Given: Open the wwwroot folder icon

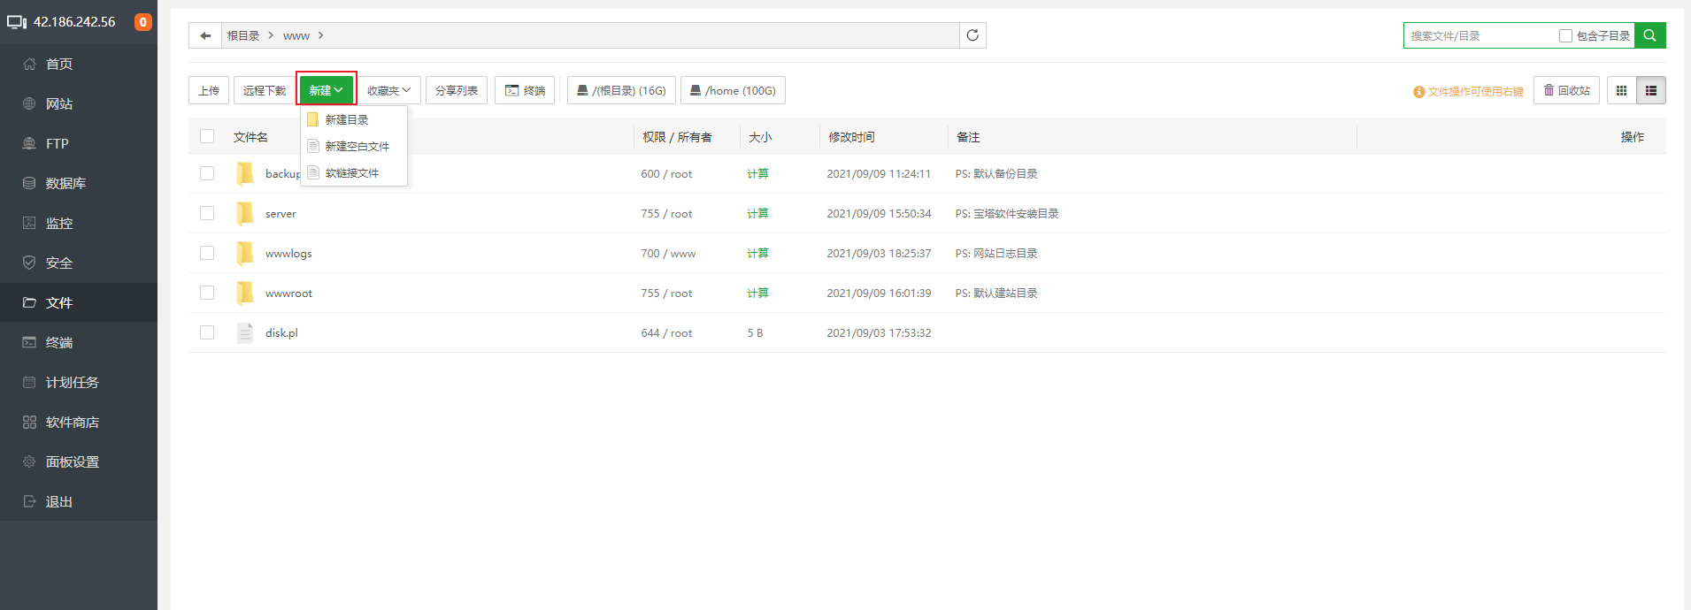Looking at the screenshot, I should point(245,293).
